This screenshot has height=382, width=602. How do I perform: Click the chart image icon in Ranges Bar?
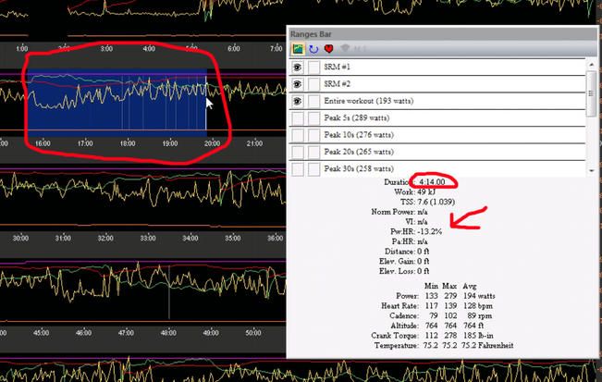click(x=299, y=48)
